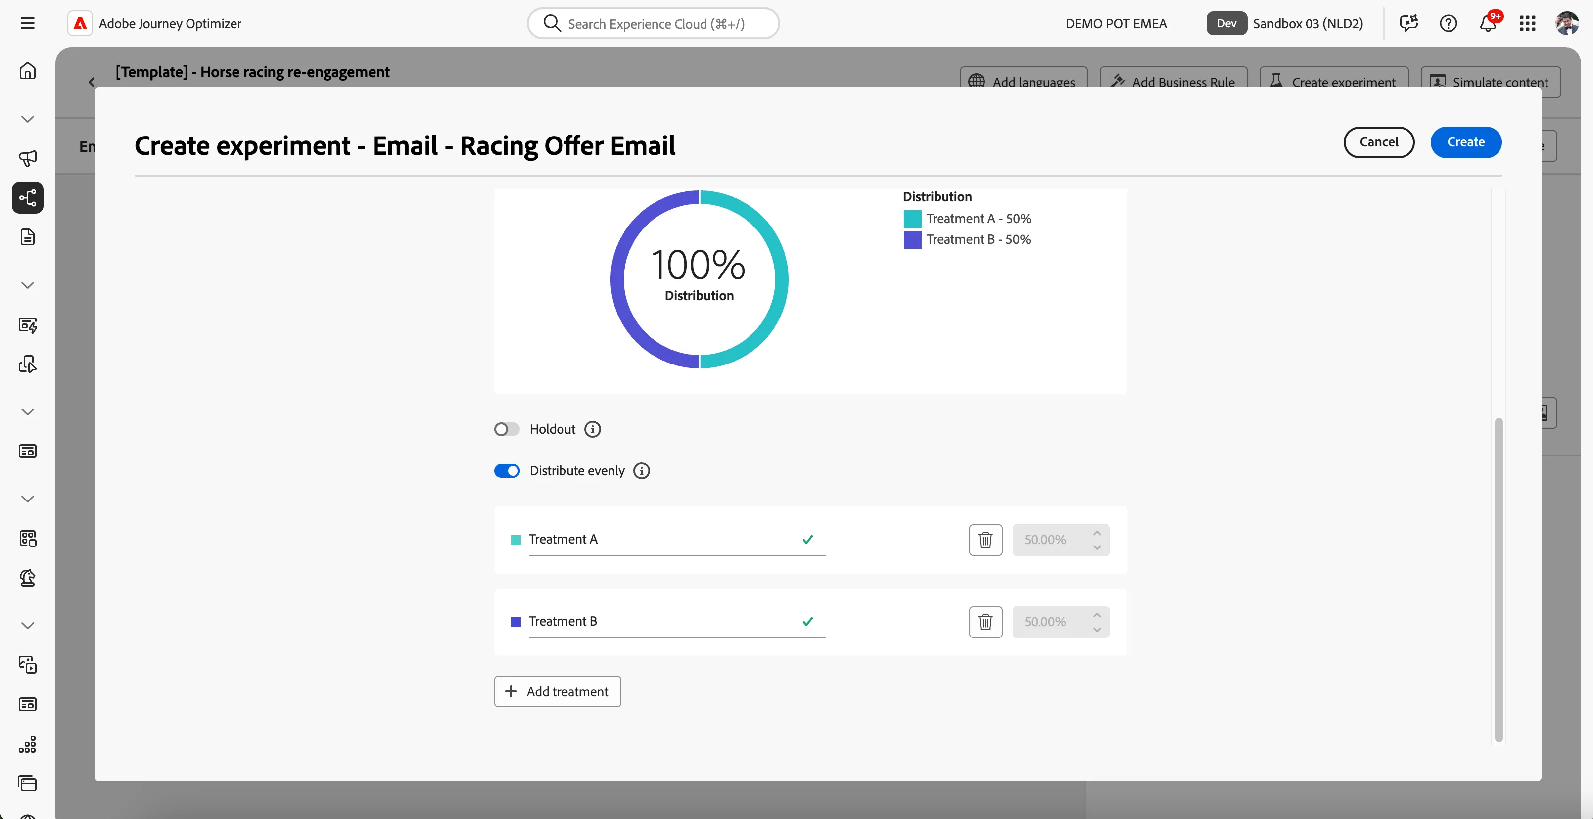
Task: Go back using the chevron beside template title
Action: pyautogui.click(x=92, y=82)
